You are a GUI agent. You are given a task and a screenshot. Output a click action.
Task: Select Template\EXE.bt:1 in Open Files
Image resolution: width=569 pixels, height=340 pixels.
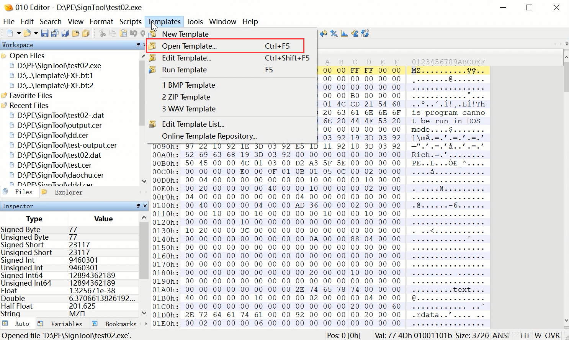55,75
